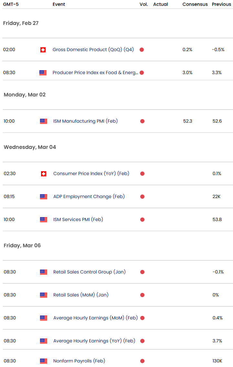Image resolution: width=233 pixels, height=367 pixels.
Task: Click the Swiss flag beside Gross Domestic Product
Action: click(43, 50)
